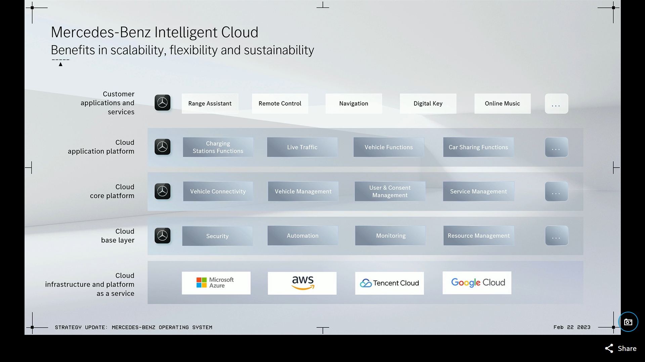The width and height of the screenshot is (645, 362).
Task: Select the Navigation box
Action: point(354,104)
